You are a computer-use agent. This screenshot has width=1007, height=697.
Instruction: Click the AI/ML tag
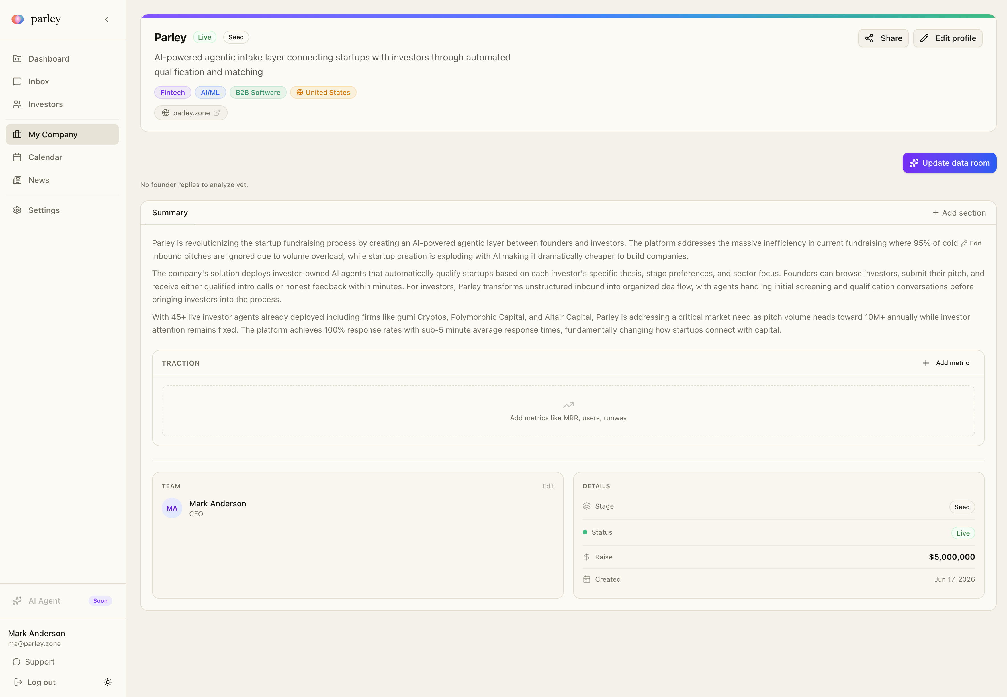[210, 92]
